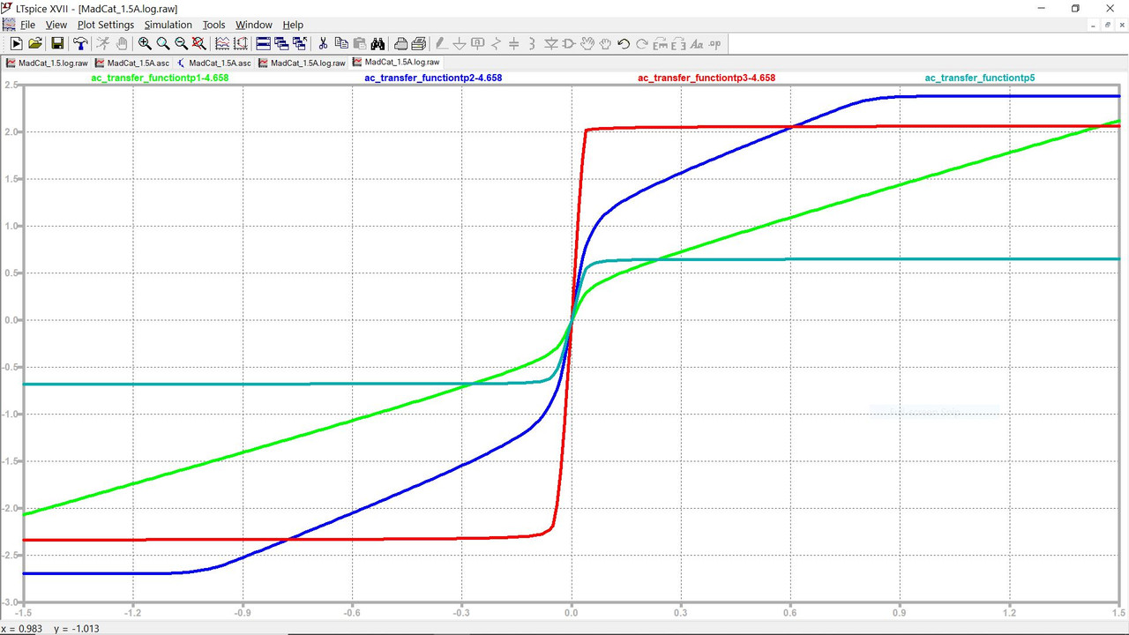Select the Move hand tool
The image size is (1129, 635).
point(587,43)
